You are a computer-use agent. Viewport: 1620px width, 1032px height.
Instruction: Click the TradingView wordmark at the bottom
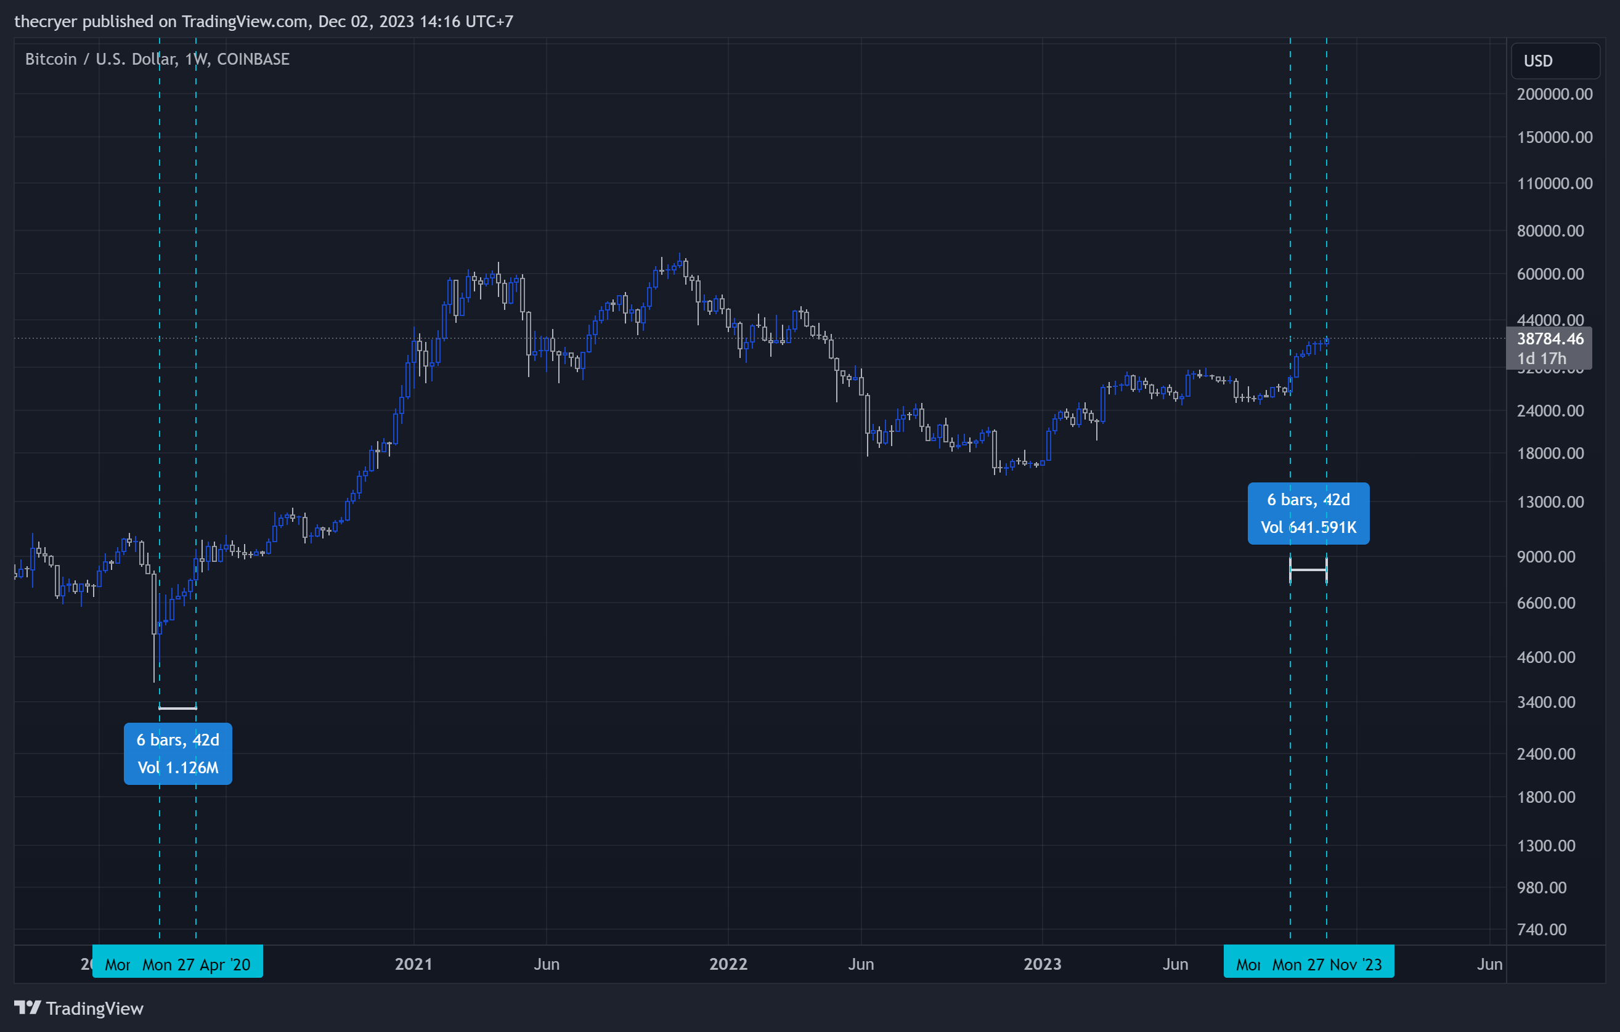point(95,1008)
